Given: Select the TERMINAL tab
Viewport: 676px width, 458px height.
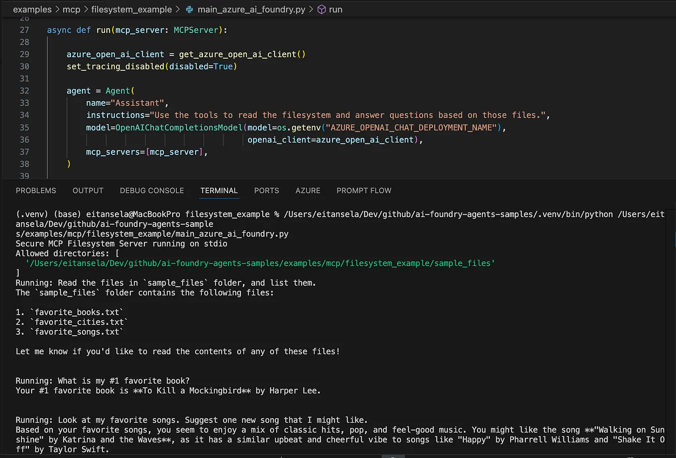Looking at the screenshot, I should click(219, 190).
